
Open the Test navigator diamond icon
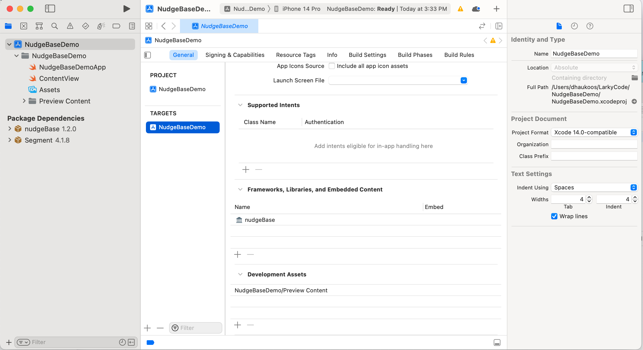coord(85,26)
